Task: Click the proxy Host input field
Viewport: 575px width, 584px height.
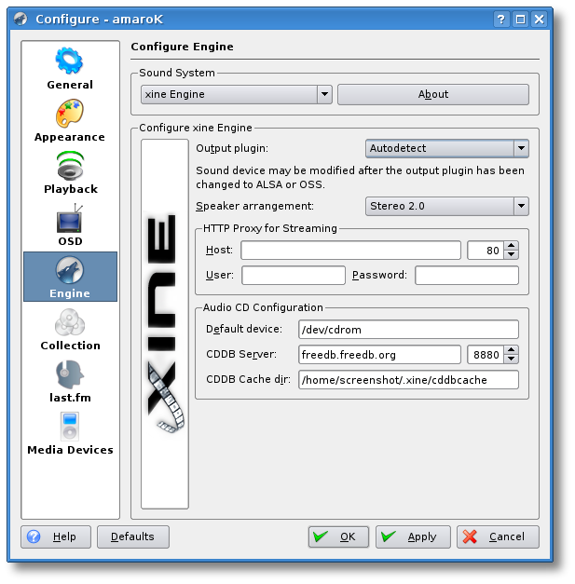Action: pyautogui.click(x=350, y=251)
